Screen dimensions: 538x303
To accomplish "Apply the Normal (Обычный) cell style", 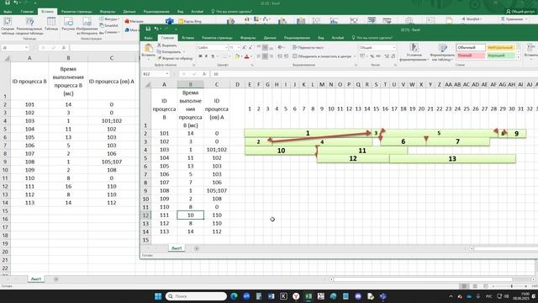I will (471, 47).
